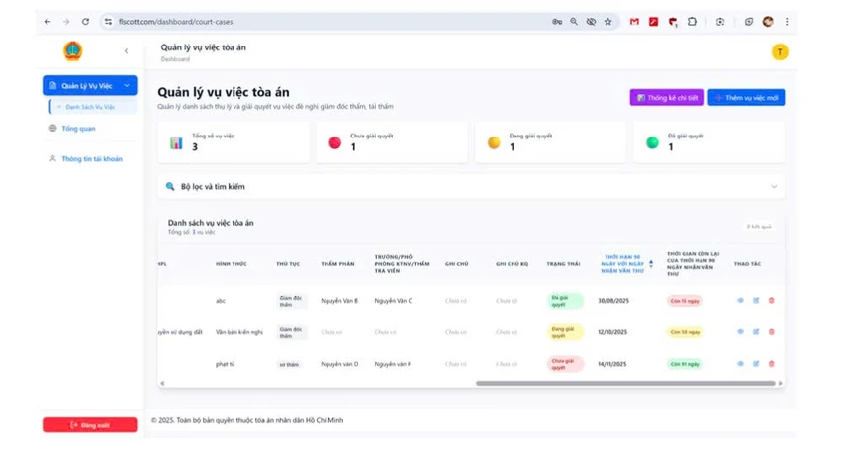Viewport: 841px width, 455px height.
Task: Collapse the sidebar with chevron arrow
Action: [x=126, y=51]
